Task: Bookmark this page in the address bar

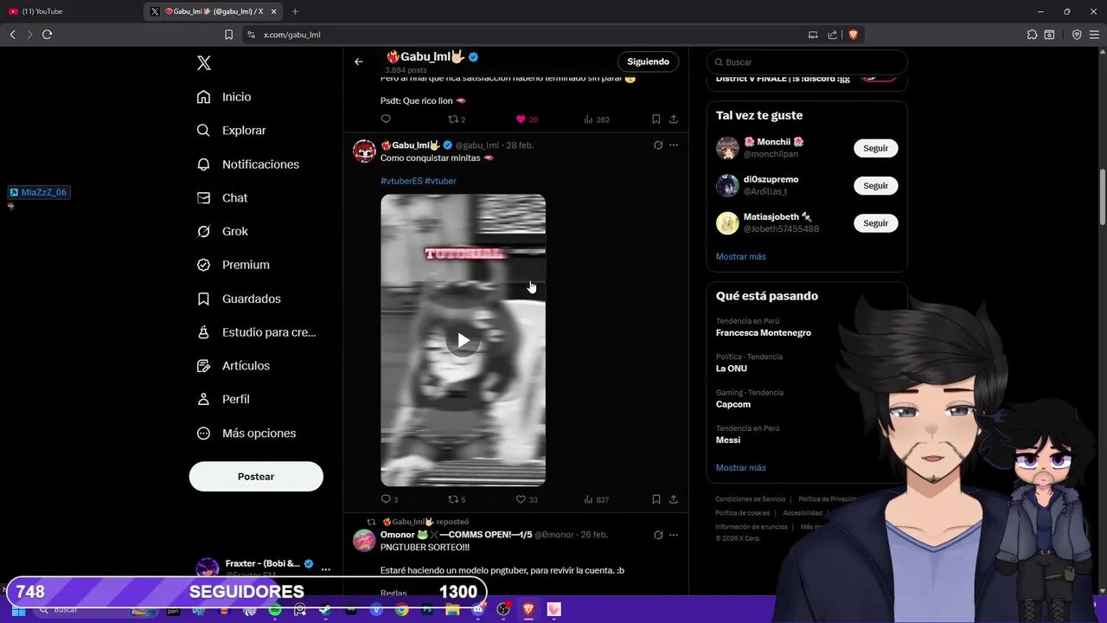Action: (x=228, y=35)
